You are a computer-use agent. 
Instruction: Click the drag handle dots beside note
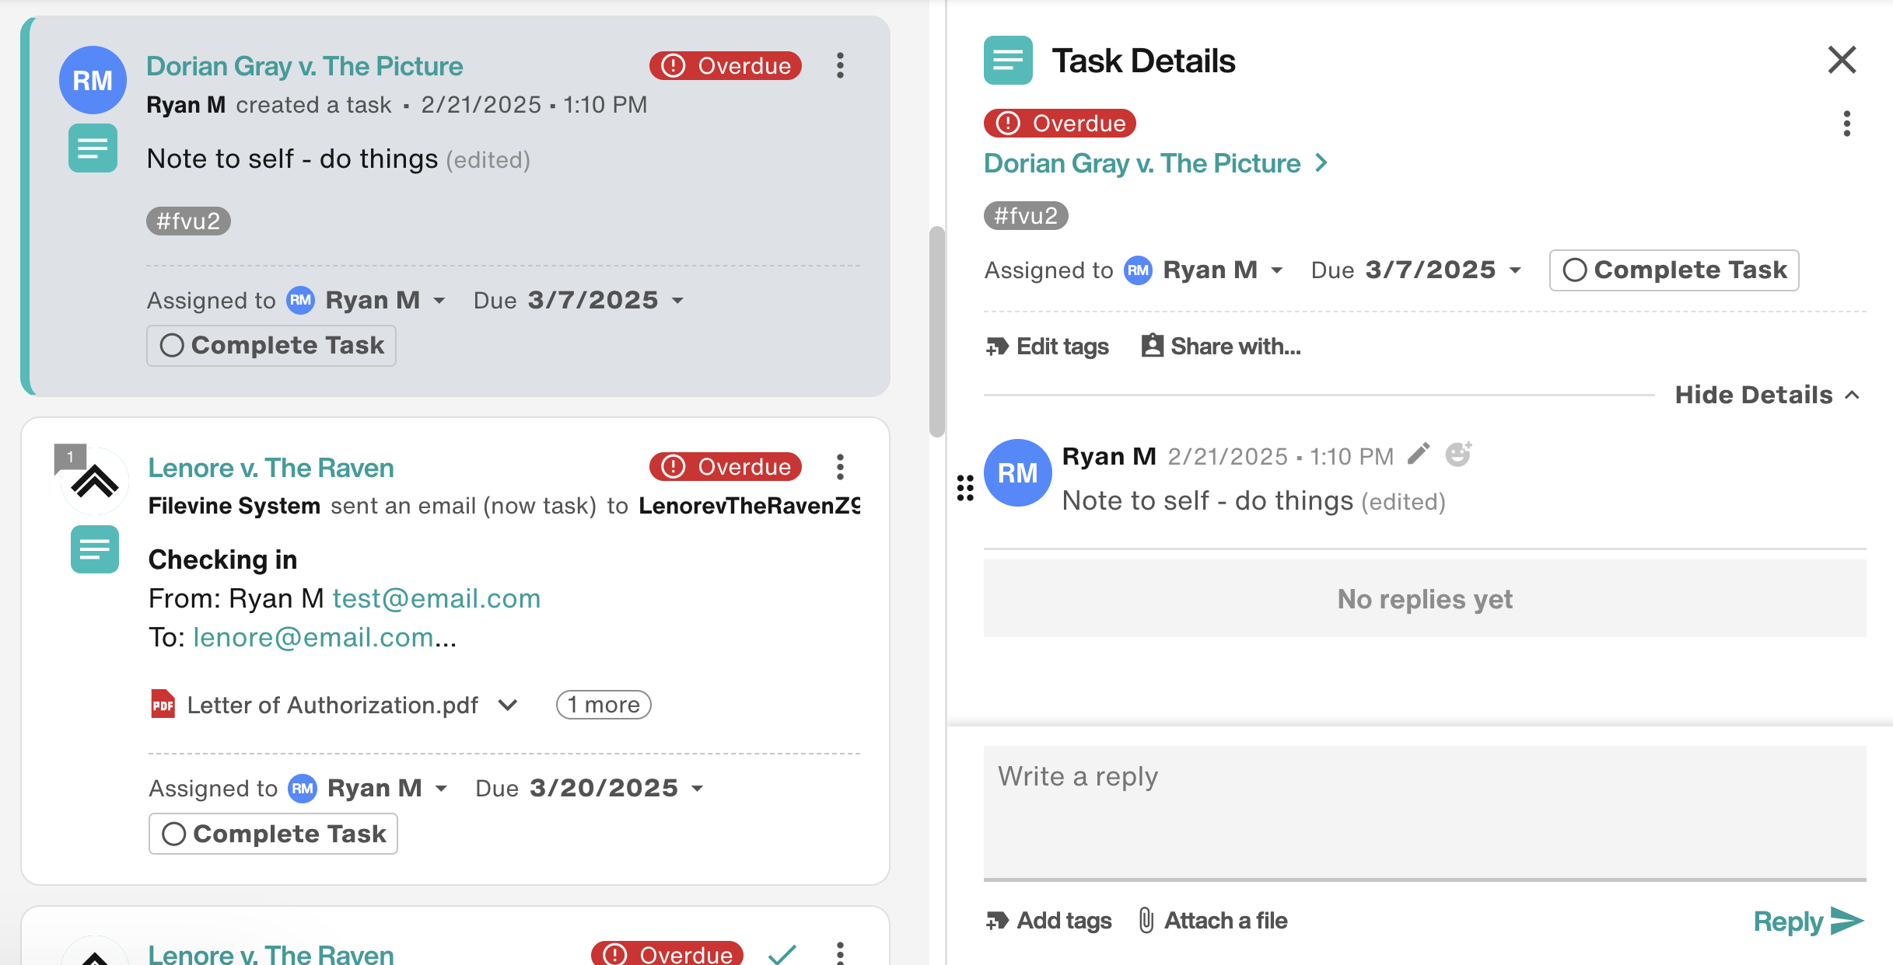pyautogui.click(x=965, y=487)
